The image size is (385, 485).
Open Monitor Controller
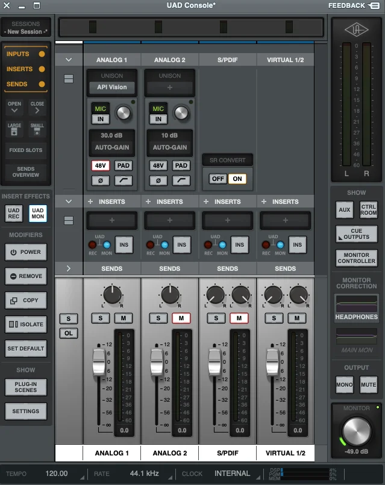(x=356, y=258)
